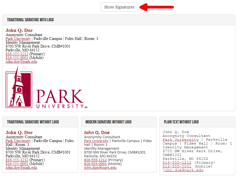Open Park University link in logo signature
The image size is (241, 180).
click(x=18, y=39)
